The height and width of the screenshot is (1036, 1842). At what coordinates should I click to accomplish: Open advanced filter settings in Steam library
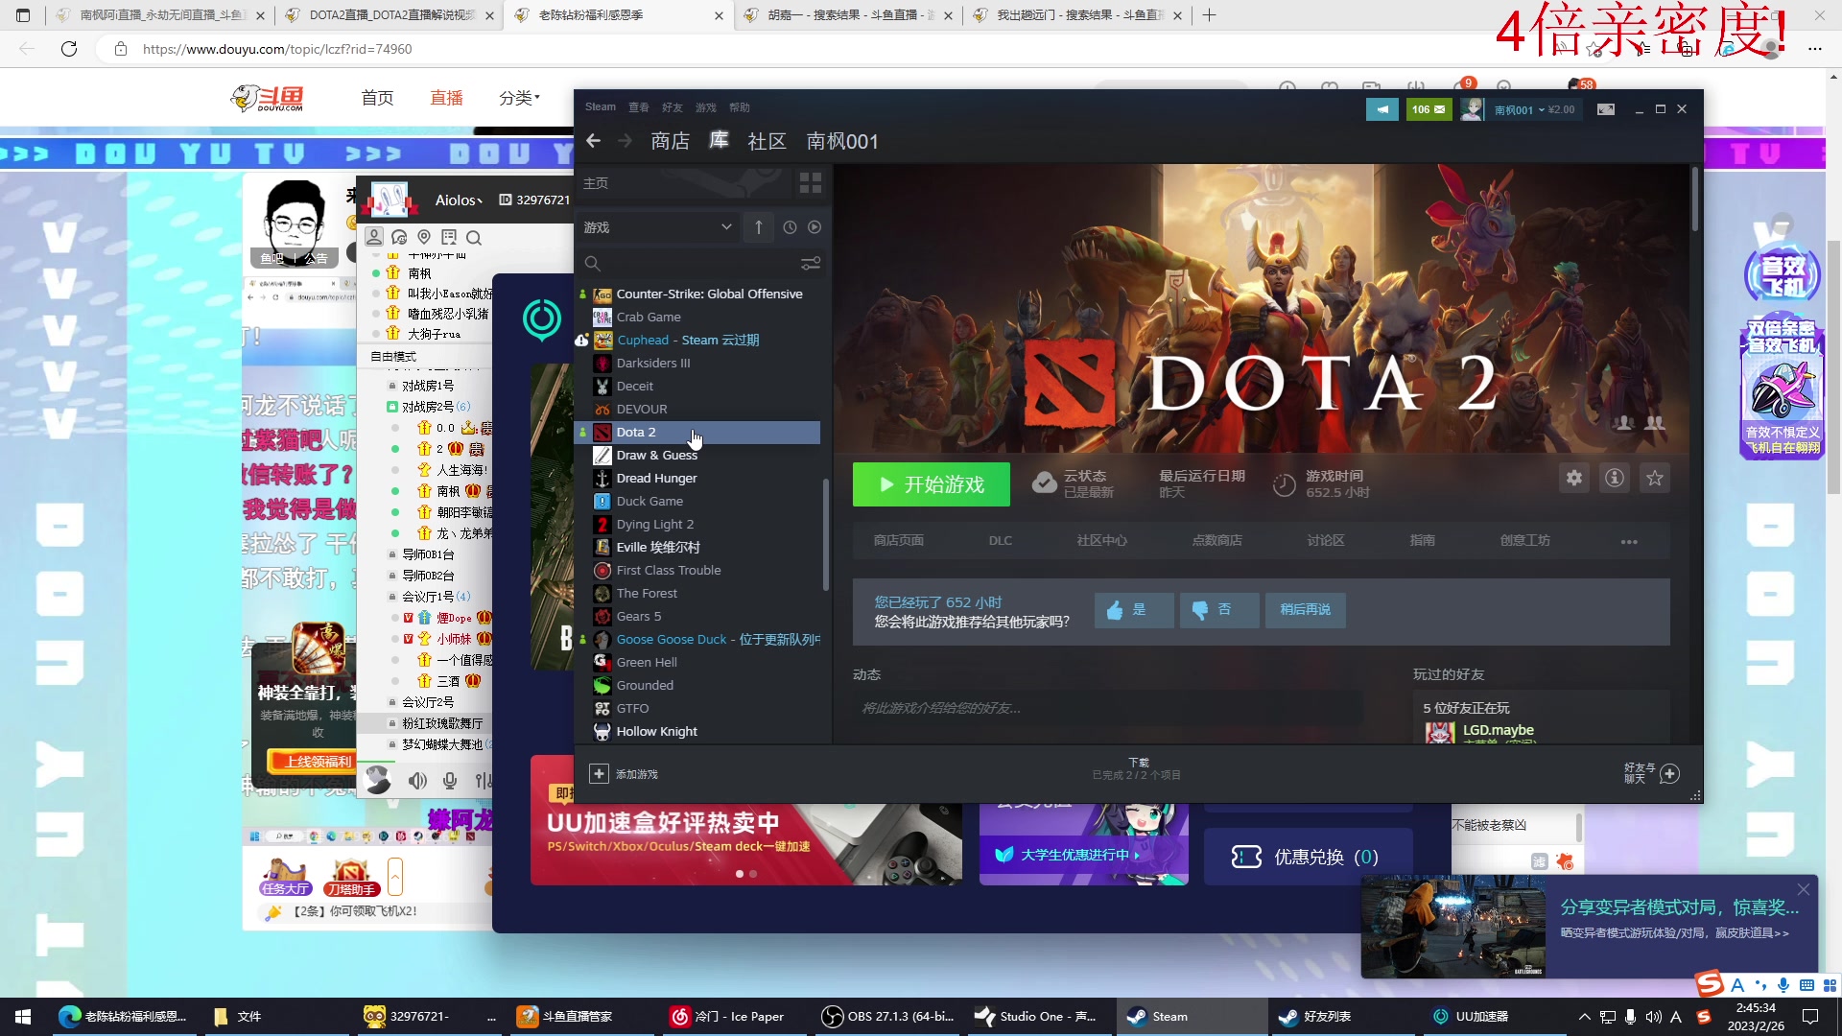pyautogui.click(x=811, y=263)
